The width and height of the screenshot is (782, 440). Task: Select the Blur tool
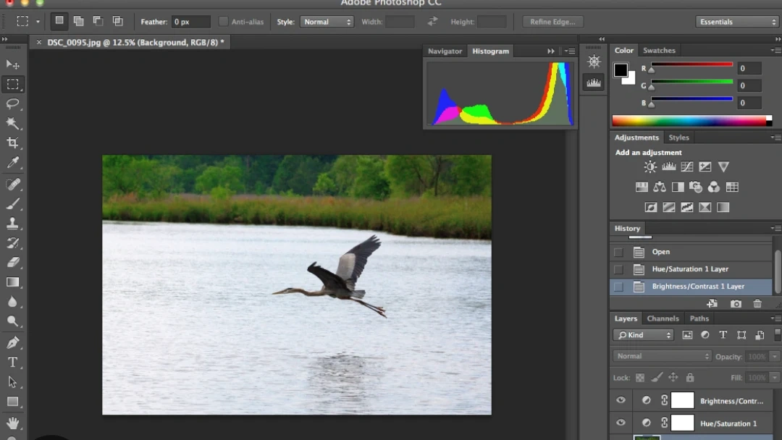click(x=12, y=302)
